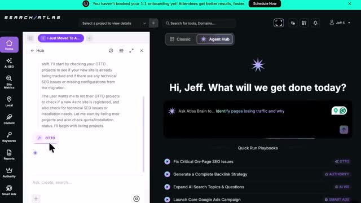
Task: Click the Ask, create, search chat input
Action: [86, 183]
